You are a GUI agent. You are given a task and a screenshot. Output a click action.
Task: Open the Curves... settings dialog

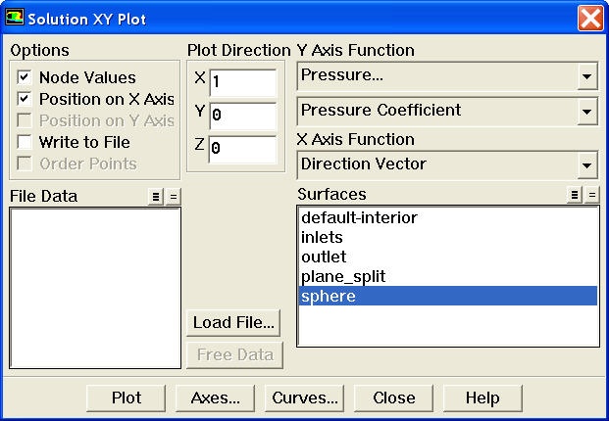[304, 398]
